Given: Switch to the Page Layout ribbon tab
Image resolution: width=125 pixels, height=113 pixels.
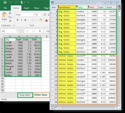Looking at the screenshot, I should [47, 8].
